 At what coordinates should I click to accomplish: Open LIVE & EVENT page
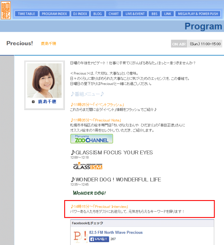(135, 14)
